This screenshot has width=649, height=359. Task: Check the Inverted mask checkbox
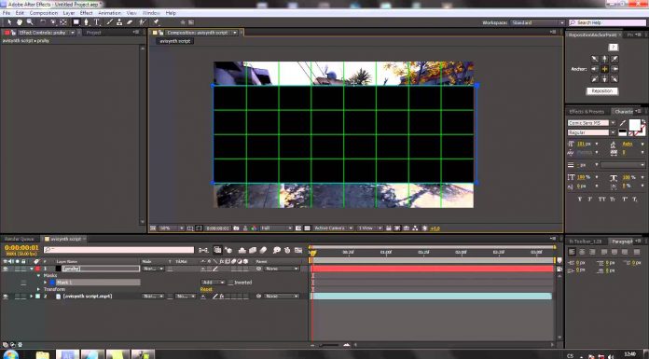[x=230, y=283]
